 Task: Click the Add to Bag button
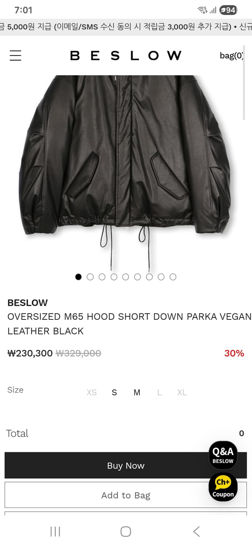click(x=126, y=495)
